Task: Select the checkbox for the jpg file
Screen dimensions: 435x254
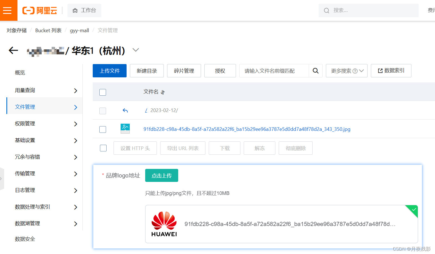Action: pyautogui.click(x=103, y=129)
